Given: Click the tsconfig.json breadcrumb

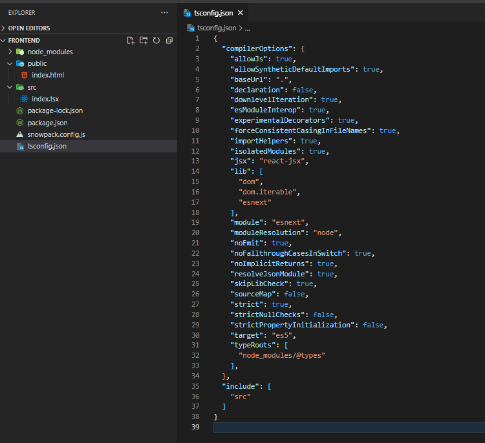Looking at the screenshot, I should pos(217,28).
